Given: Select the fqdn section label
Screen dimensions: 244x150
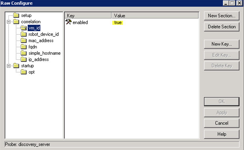Looking at the screenshot, I should click(x=33, y=47).
